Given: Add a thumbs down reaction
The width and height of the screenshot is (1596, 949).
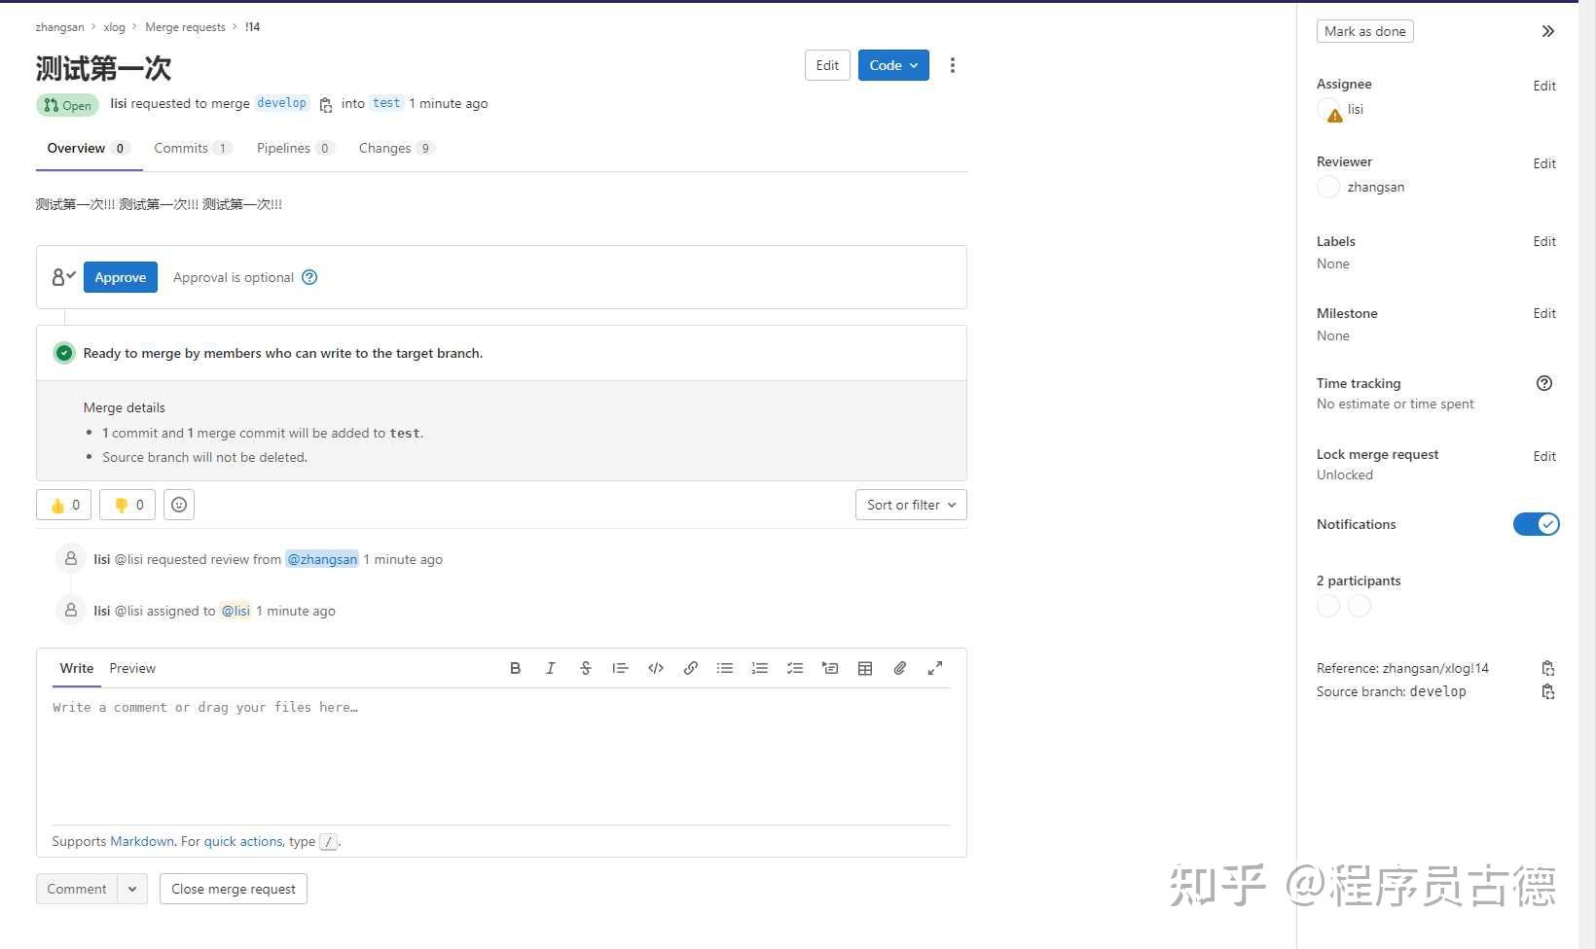Looking at the screenshot, I should click(127, 505).
